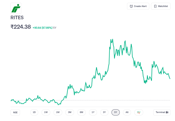
Task: Click the ₹224.38 price value
Action: coord(20,27)
